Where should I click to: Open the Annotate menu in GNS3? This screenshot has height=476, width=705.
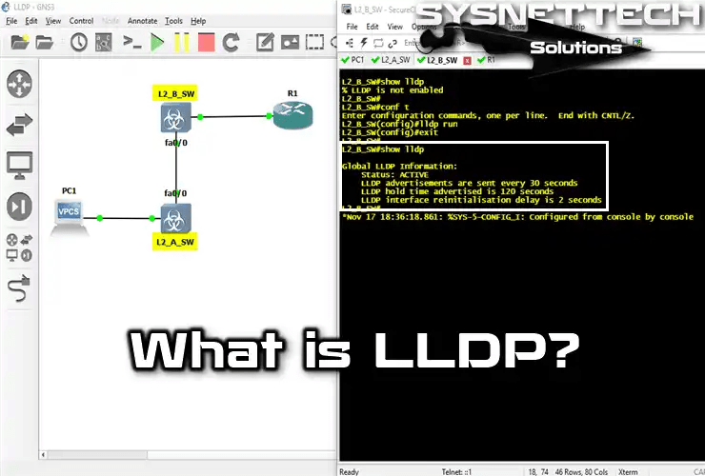click(142, 21)
